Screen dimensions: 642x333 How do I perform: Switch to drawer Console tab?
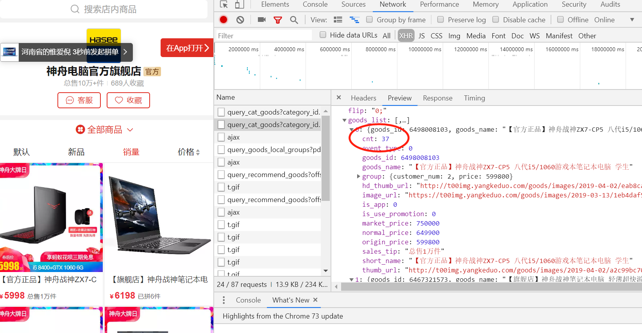(248, 300)
